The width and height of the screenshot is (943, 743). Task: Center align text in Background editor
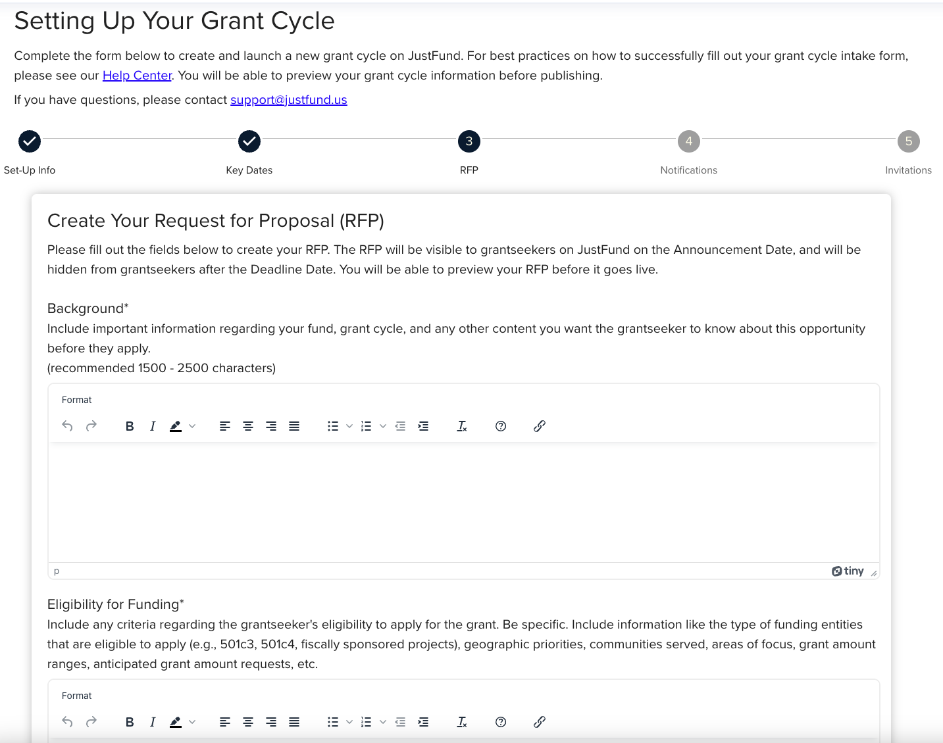248,426
